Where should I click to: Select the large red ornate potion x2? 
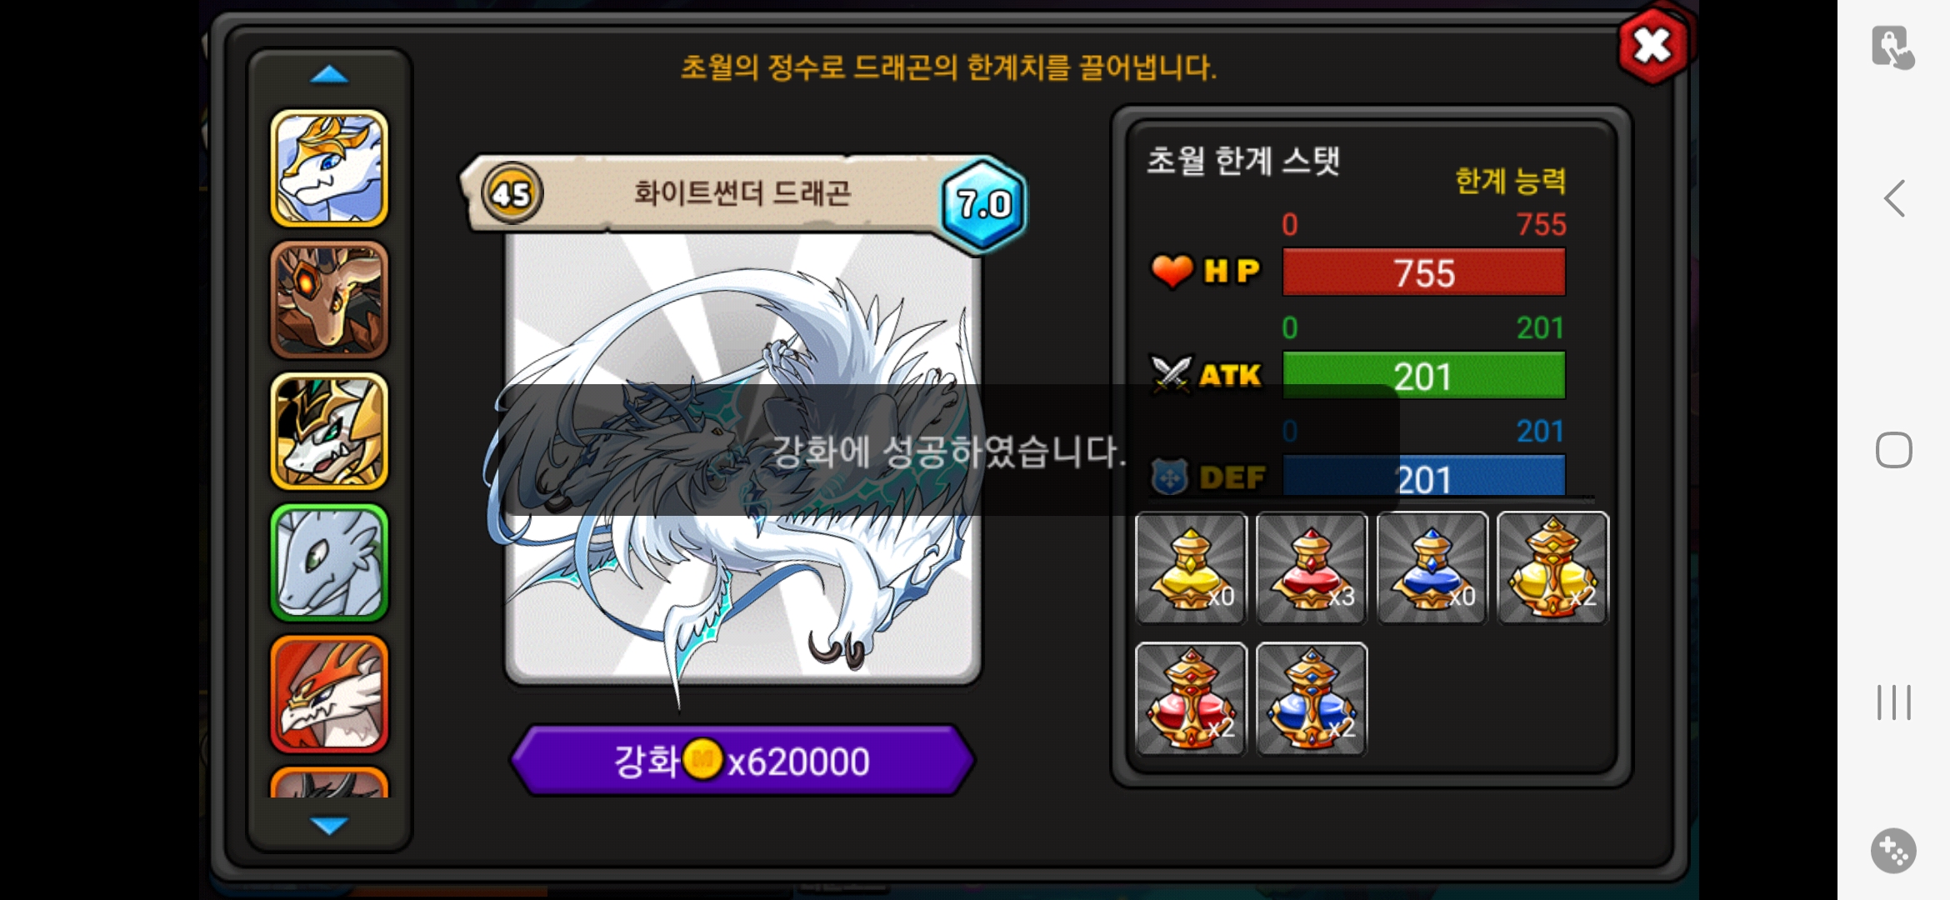click(1191, 699)
